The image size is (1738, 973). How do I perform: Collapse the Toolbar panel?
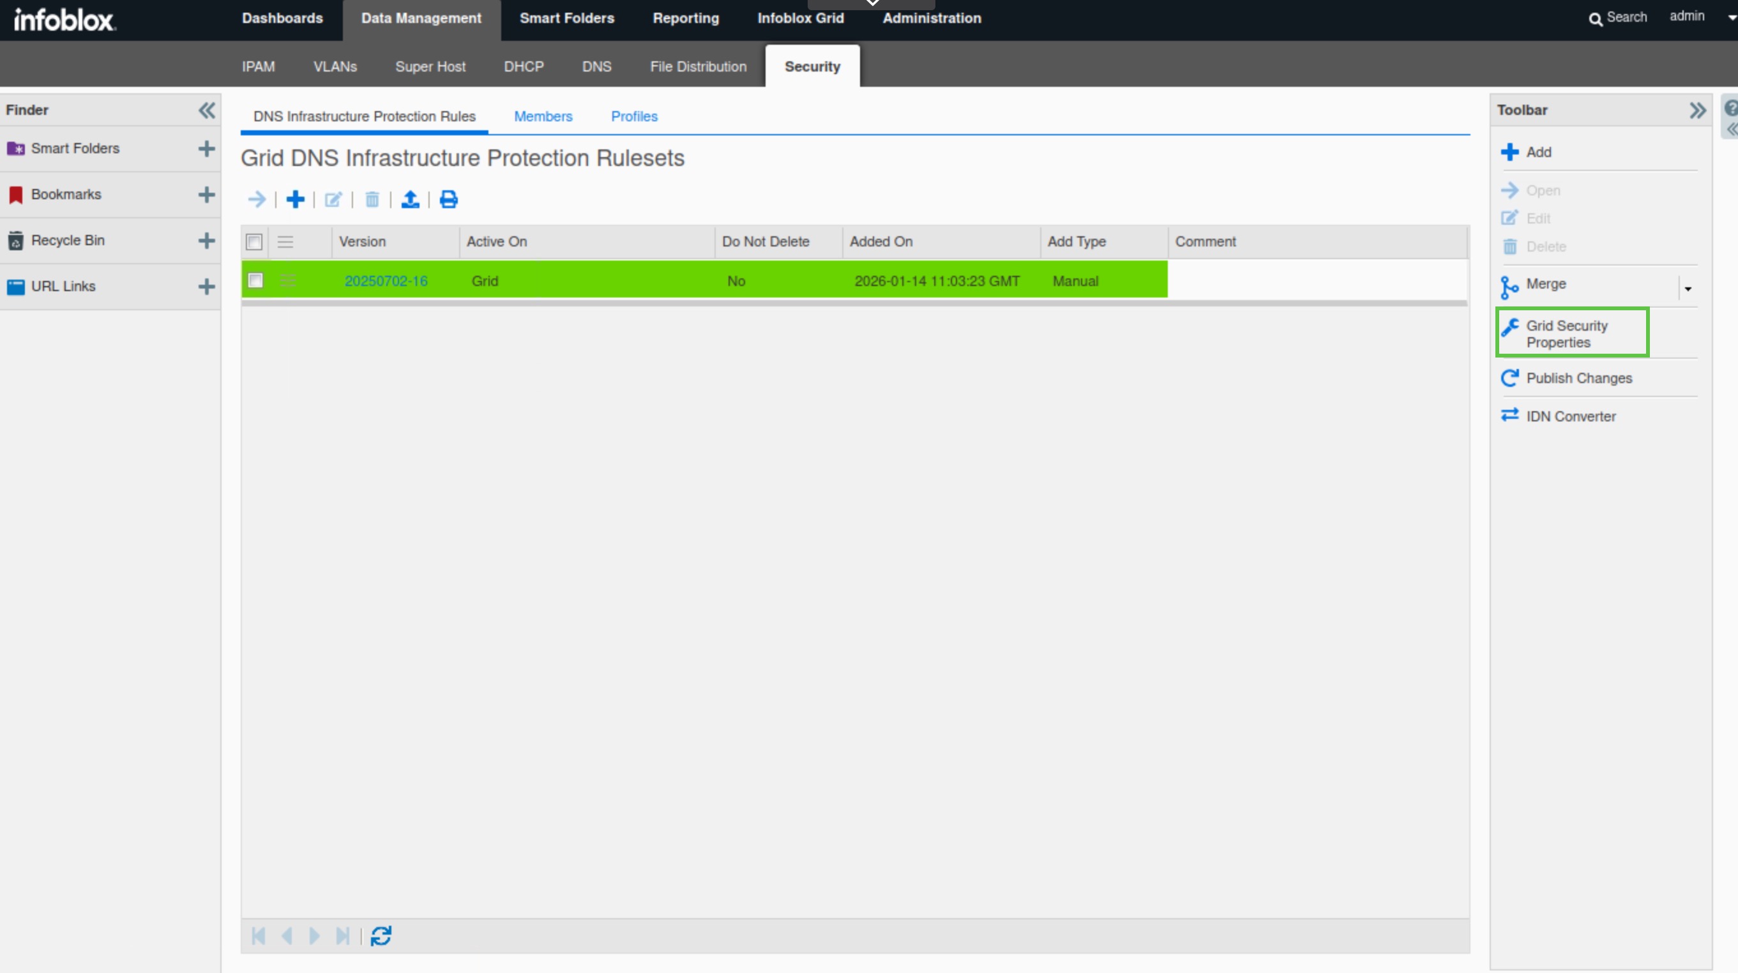pyautogui.click(x=1698, y=110)
